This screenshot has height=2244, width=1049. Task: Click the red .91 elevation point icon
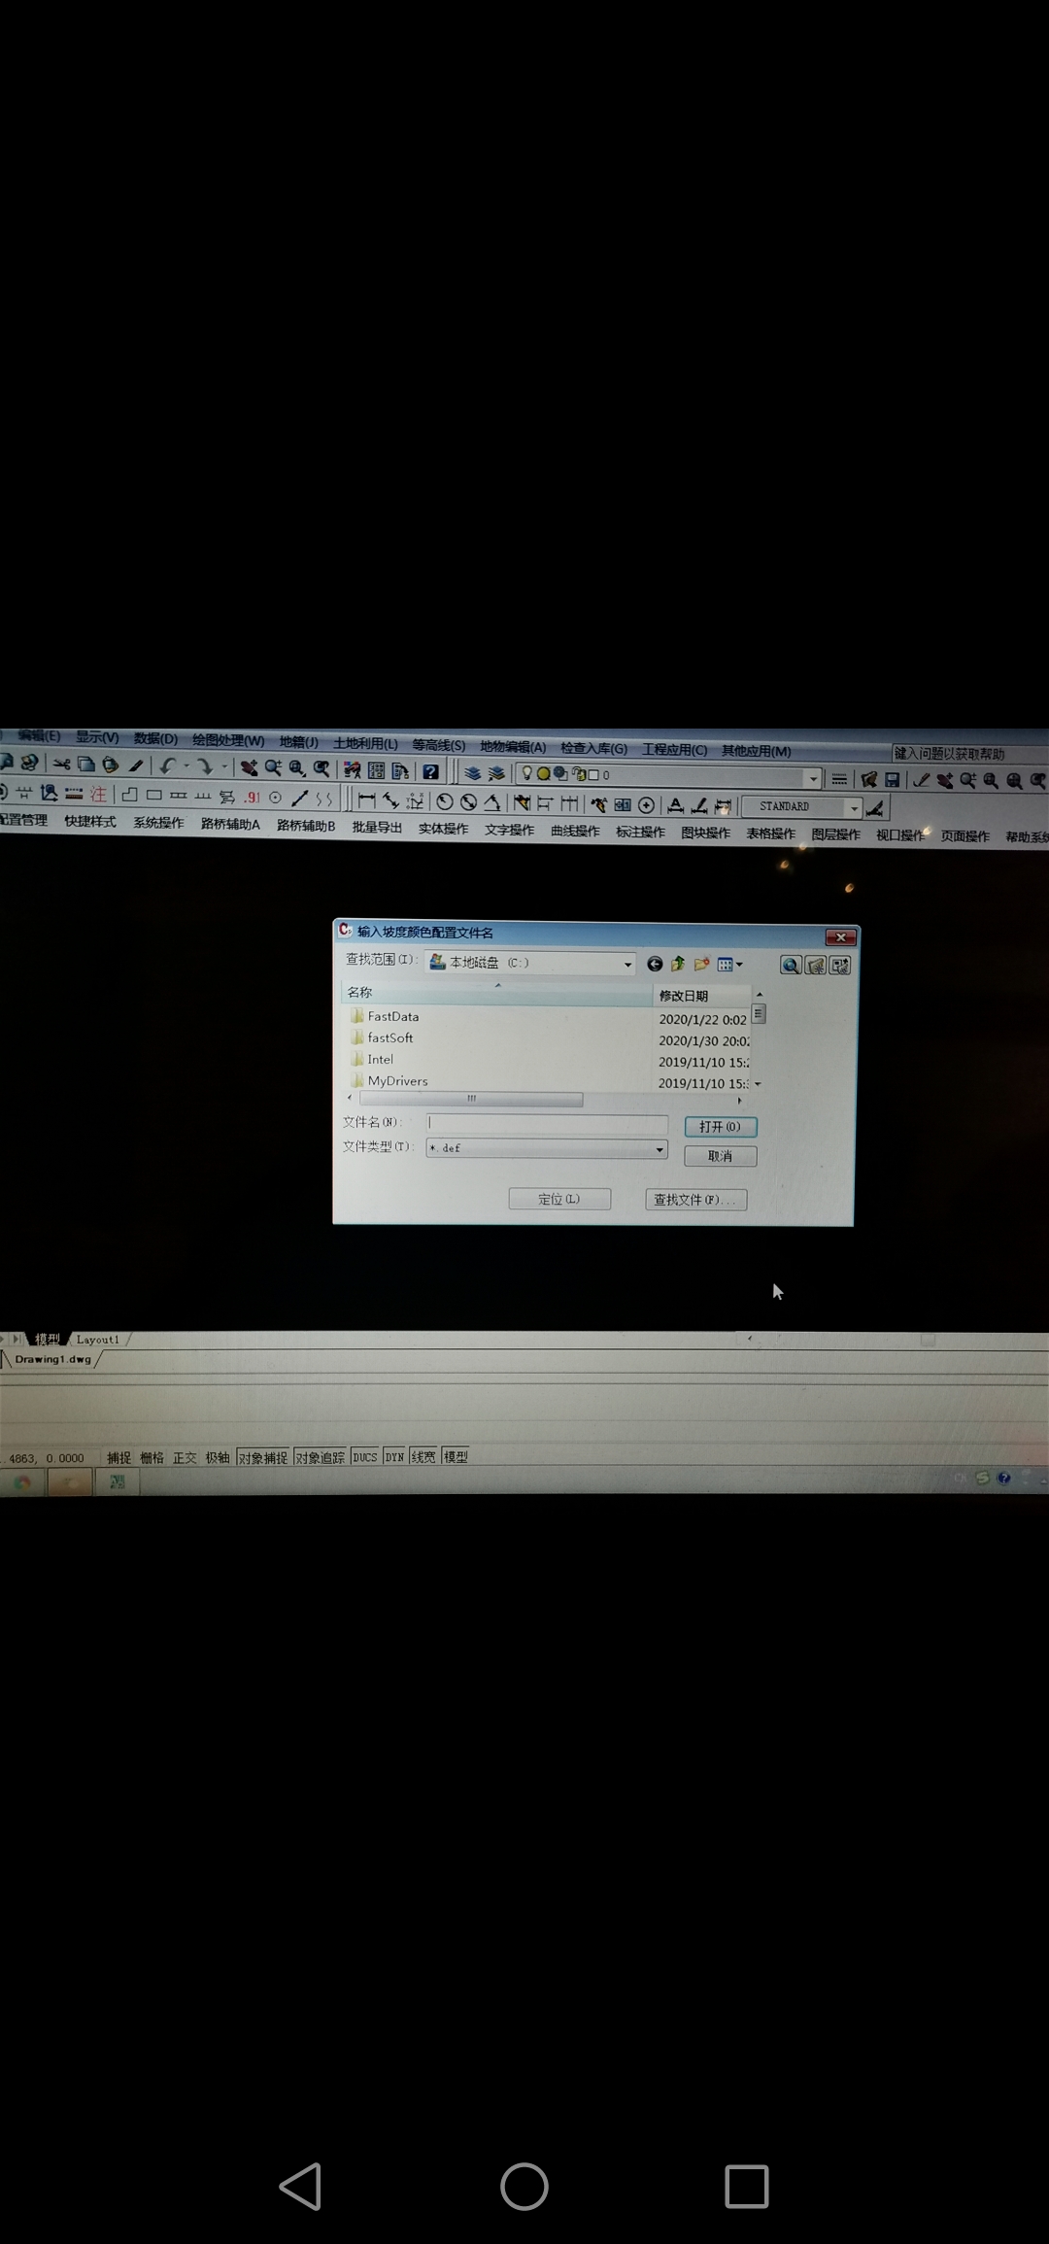coord(252,798)
